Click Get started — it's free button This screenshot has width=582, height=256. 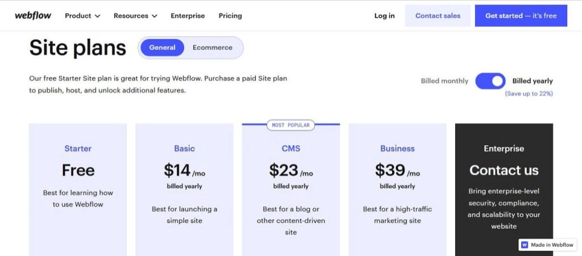tap(521, 15)
